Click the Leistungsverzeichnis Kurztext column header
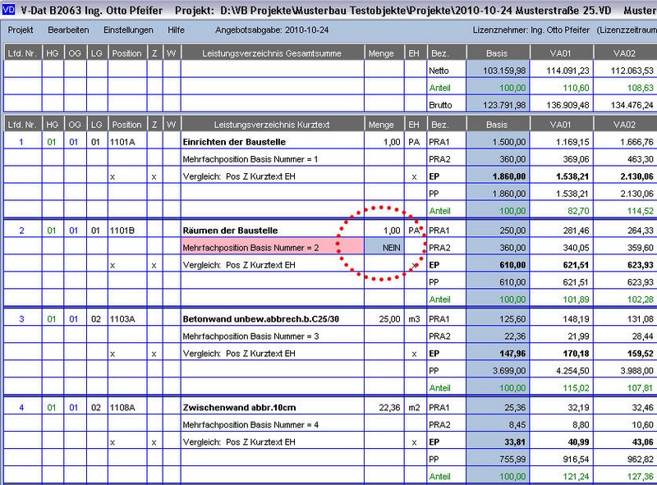Screen dimensions: 657x485 pyautogui.click(x=272, y=124)
